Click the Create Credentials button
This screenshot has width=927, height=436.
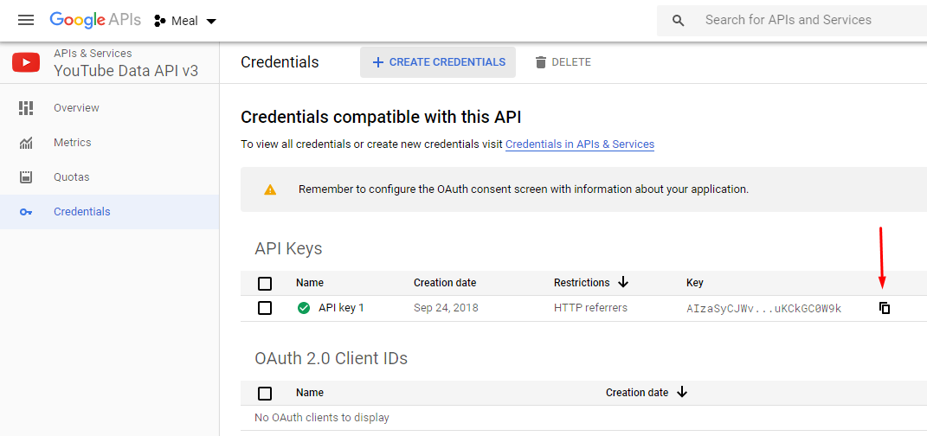click(438, 62)
